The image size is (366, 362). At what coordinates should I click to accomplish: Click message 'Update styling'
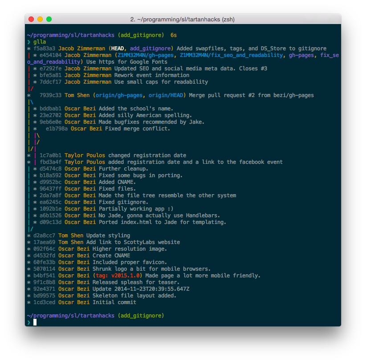108,236
